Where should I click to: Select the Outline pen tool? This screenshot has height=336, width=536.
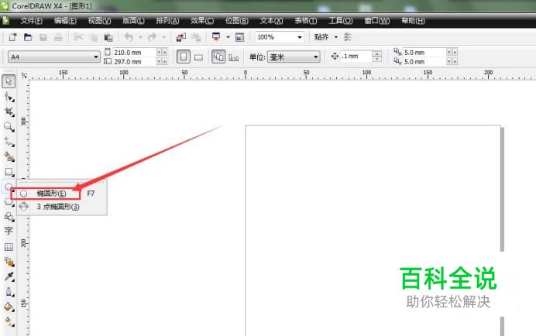(x=9, y=292)
